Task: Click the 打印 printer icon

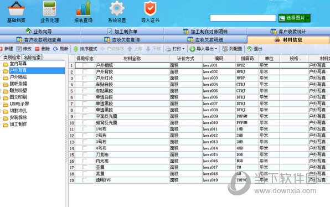Action: [168, 49]
